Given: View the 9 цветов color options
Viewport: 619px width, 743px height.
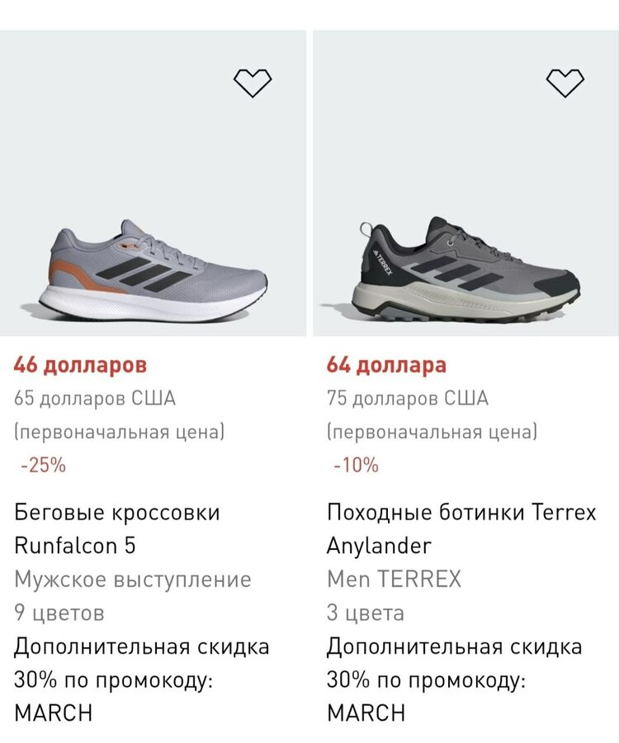Looking at the screenshot, I should click(x=59, y=613).
